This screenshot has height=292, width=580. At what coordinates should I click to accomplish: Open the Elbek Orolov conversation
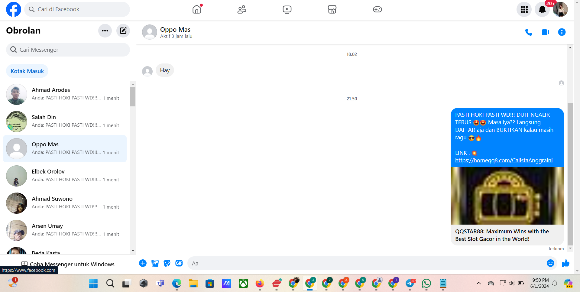65,176
